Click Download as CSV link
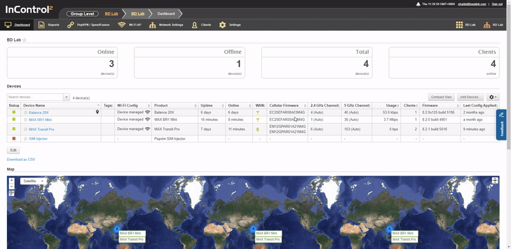511x249 pixels. coord(21,160)
